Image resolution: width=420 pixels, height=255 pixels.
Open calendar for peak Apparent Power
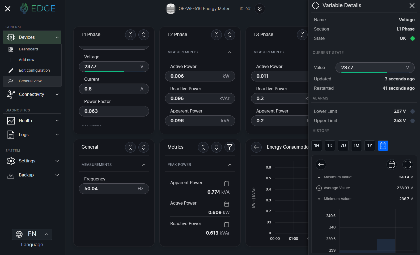(x=227, y=184)
